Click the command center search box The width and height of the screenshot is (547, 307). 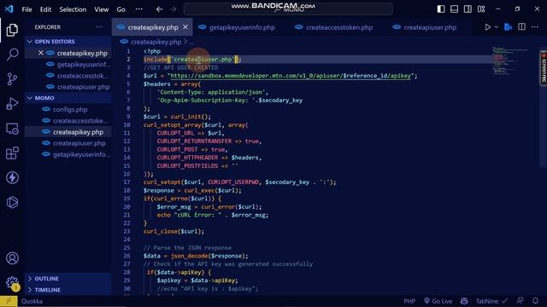pos(288,9)
